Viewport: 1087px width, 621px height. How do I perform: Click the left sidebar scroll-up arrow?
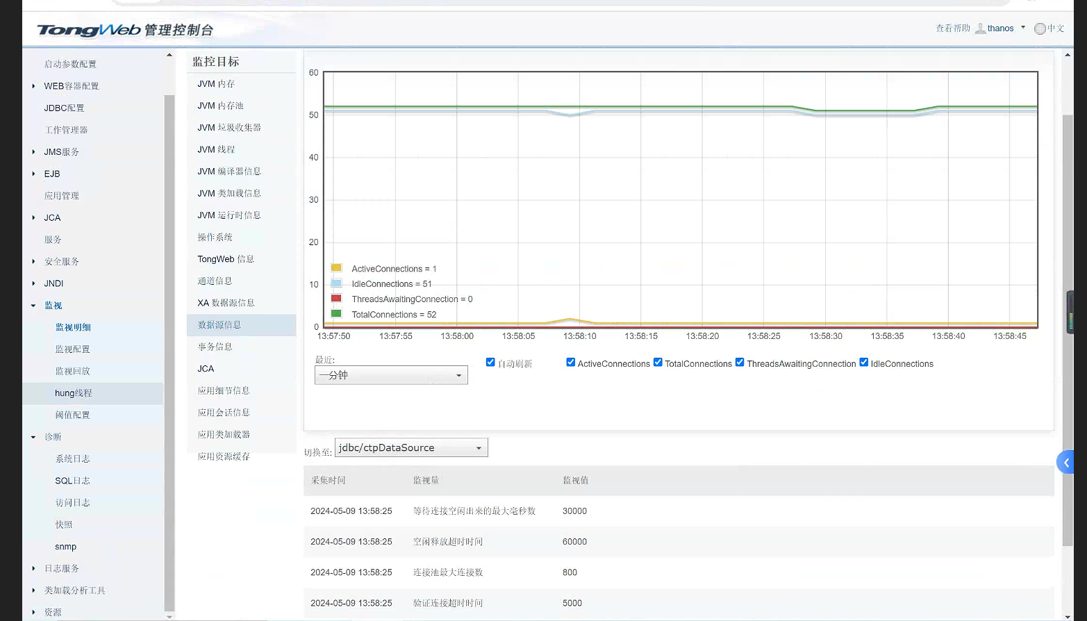(x=169, y=55)
